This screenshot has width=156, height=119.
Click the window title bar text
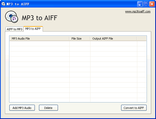pyautogui.click(x=18, y=4)
